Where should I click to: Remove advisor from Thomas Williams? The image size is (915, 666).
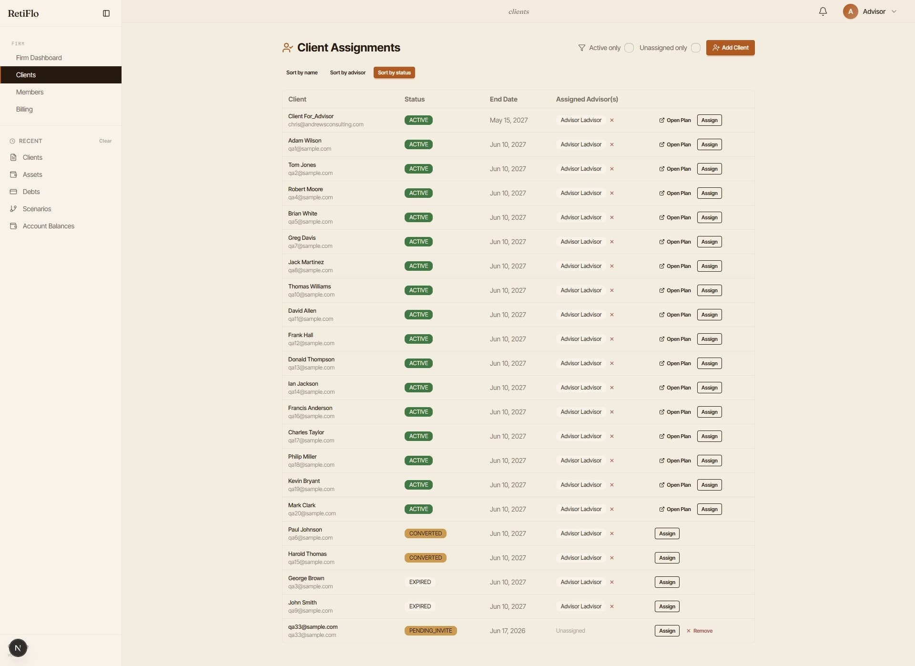[611, 290]
